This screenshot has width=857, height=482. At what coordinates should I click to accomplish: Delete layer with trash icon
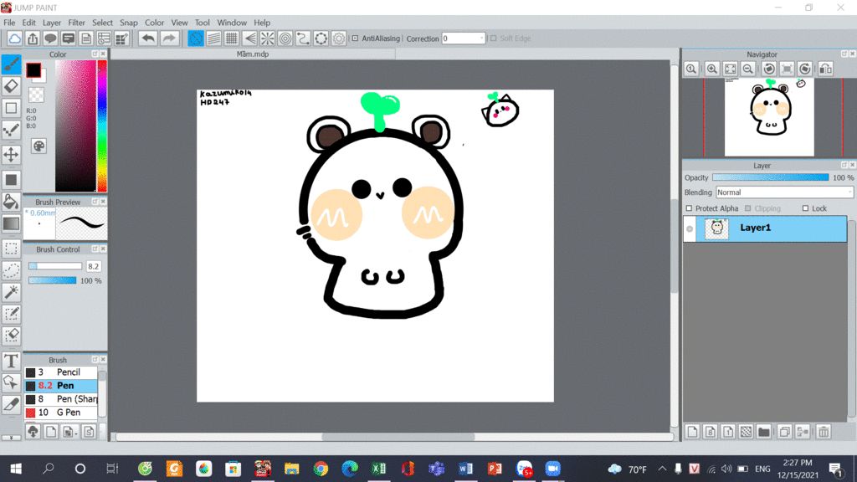click(x=824, y=432)
